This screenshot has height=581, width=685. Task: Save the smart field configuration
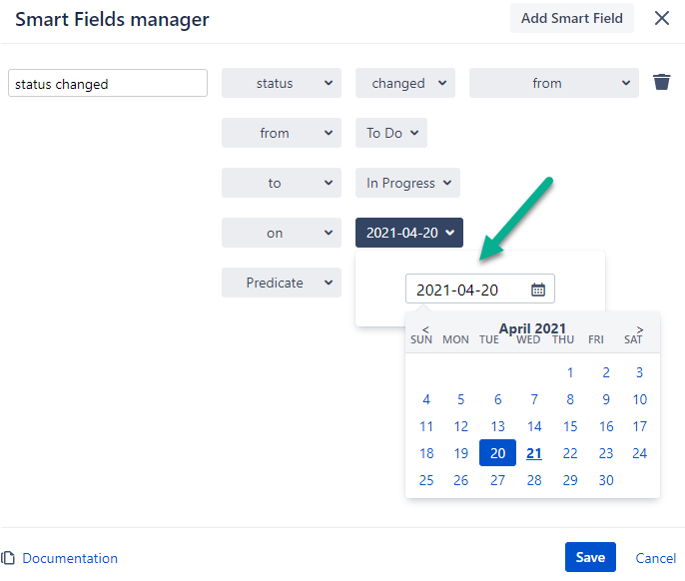coord(590,557)
